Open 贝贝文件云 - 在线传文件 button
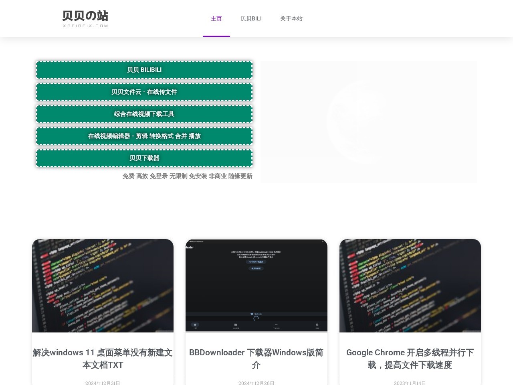Viewport: 513px width, 385px height. (x=144, y=92)
